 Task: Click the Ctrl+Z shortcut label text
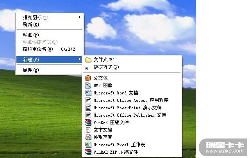68,49
